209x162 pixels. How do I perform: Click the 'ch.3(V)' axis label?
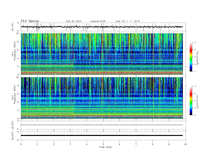click(x=13, y=125)
